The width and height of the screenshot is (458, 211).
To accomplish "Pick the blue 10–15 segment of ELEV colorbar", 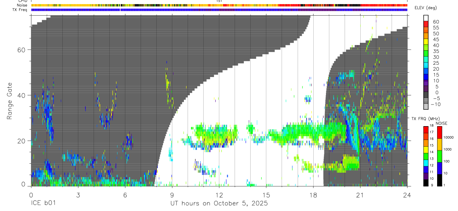I will [x=426, y=78].
